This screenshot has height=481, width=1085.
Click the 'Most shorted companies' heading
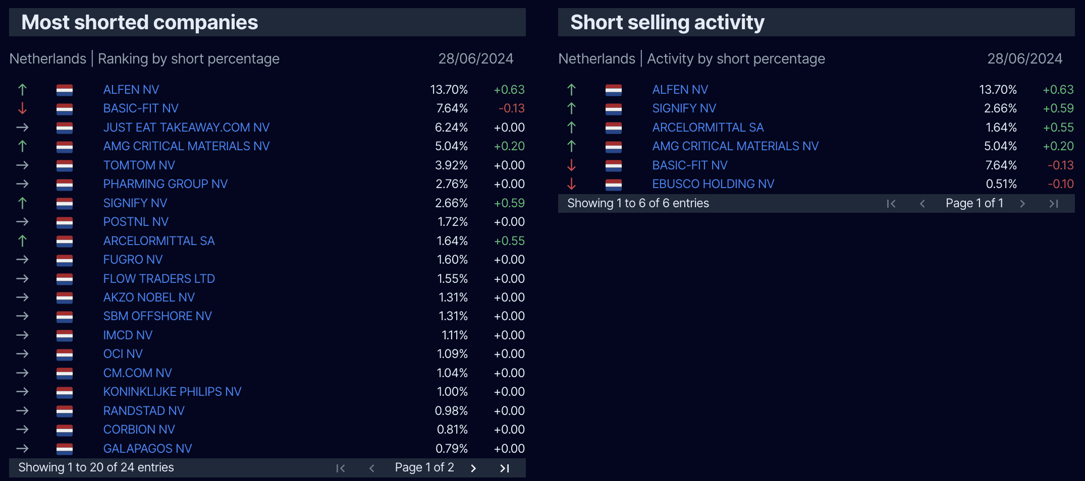(x=140, y=22)
